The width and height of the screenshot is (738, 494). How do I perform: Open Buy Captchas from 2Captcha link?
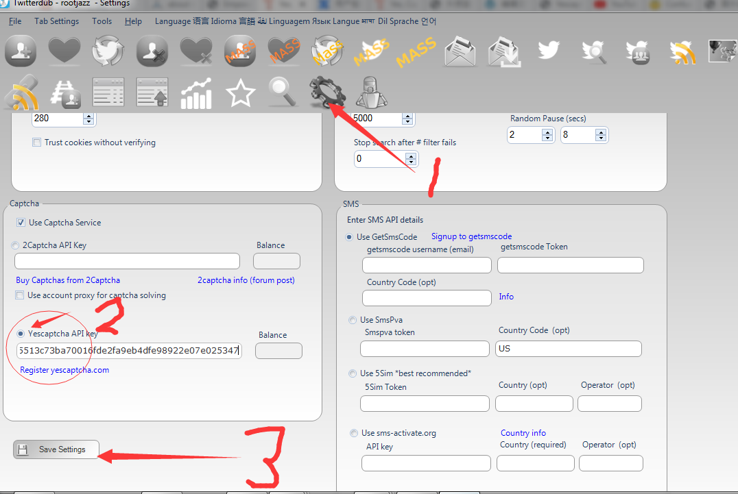(68, 280)
